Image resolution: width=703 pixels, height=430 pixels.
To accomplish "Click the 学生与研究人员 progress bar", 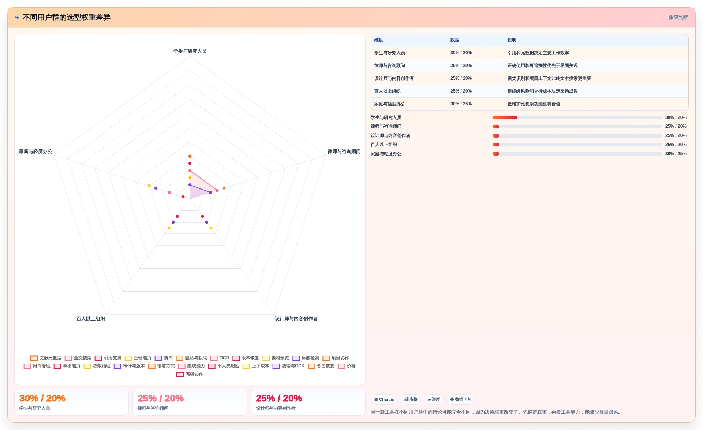I will (x=577, y=117).
